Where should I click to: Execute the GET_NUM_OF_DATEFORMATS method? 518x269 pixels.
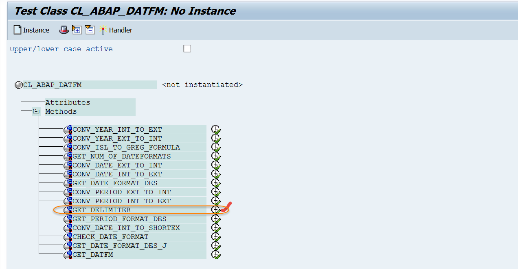pos(216,156)
